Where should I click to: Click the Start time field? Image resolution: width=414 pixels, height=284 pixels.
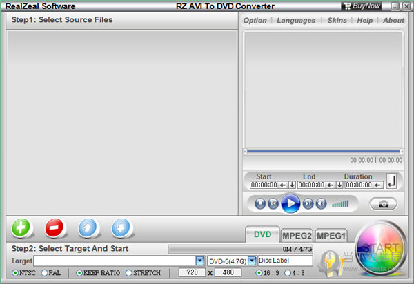point(264,185)
